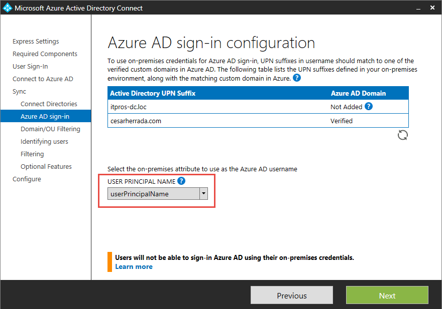442x309 pixels.
Task: Click help icon next to Not Added
Action: click(369, 106)
